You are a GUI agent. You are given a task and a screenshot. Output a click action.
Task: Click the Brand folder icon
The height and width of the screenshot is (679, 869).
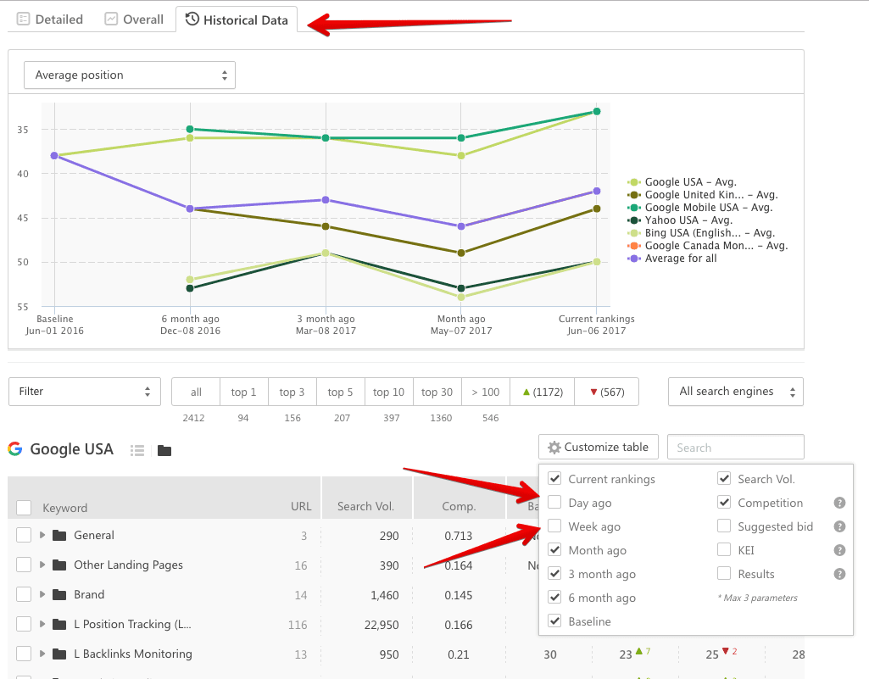pos(59,594)
